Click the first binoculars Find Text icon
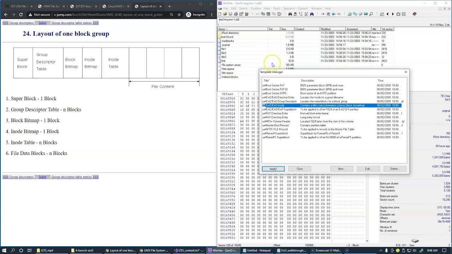Image resolution: width=452 pixels, height=254 pixels. point(290,14)
